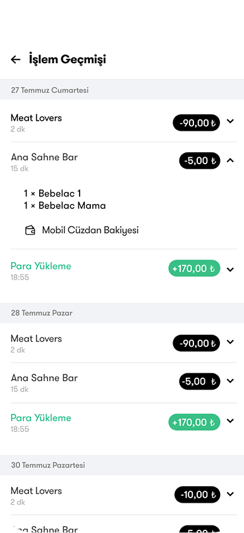
Task: Tap the green +170,00 ₺ badge under 27 Temmuz
Action: (x=194, y=268)
